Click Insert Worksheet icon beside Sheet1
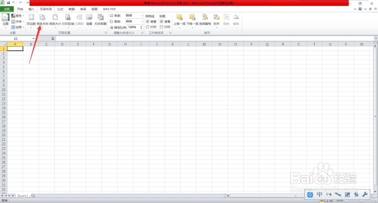The width and height of the screenshot is (378, 203). point(33,195)
